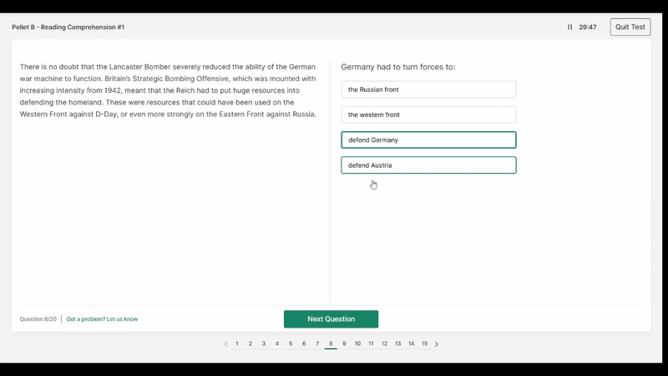668x376 pixels.
Task: Click the next page chevron in pagination
Action: click(x=437, y=344)
